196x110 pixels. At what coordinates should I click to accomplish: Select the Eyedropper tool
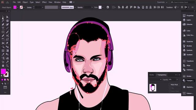tap(3, 54)
